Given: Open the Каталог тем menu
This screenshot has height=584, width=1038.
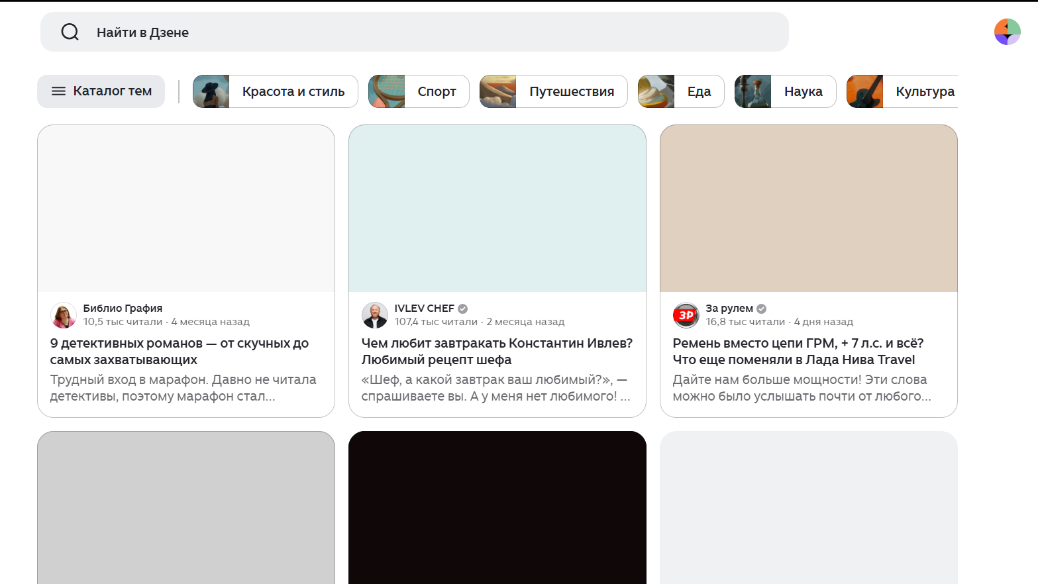Looking at the screenshot, I should point(101,91).
